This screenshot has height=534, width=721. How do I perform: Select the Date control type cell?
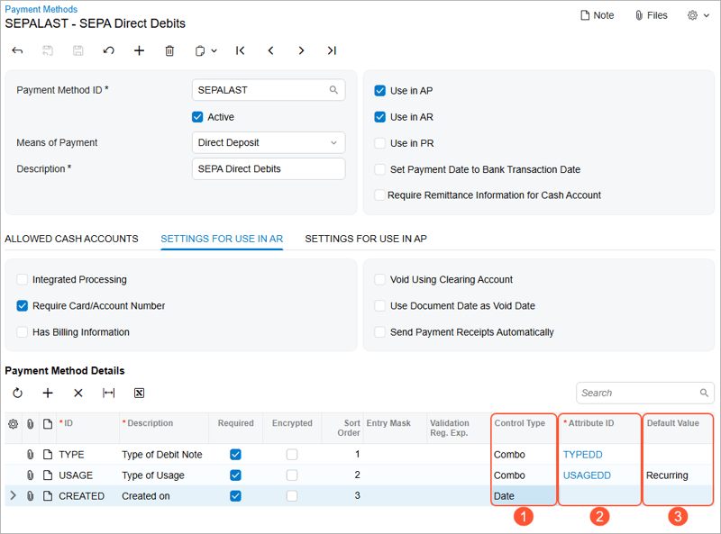524,496
